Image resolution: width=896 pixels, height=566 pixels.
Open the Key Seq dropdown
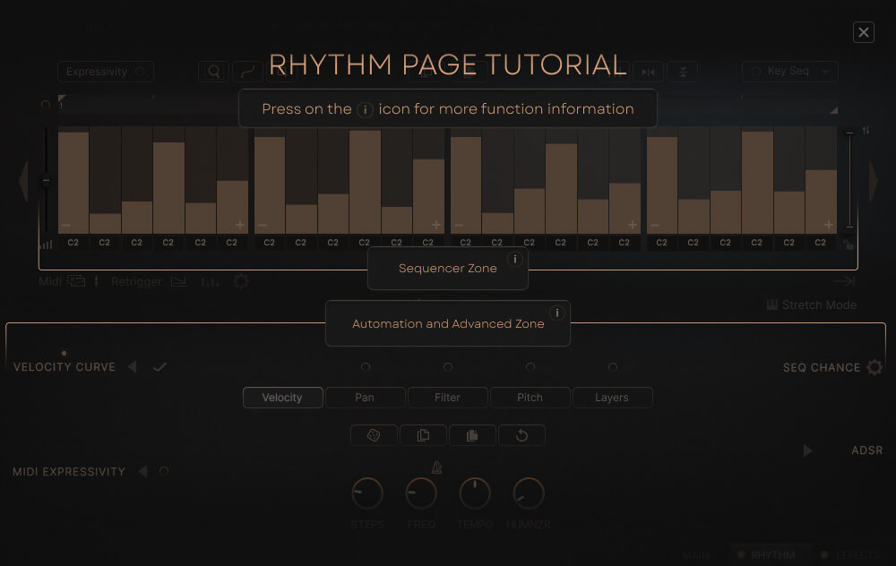(x=789, y=71)
